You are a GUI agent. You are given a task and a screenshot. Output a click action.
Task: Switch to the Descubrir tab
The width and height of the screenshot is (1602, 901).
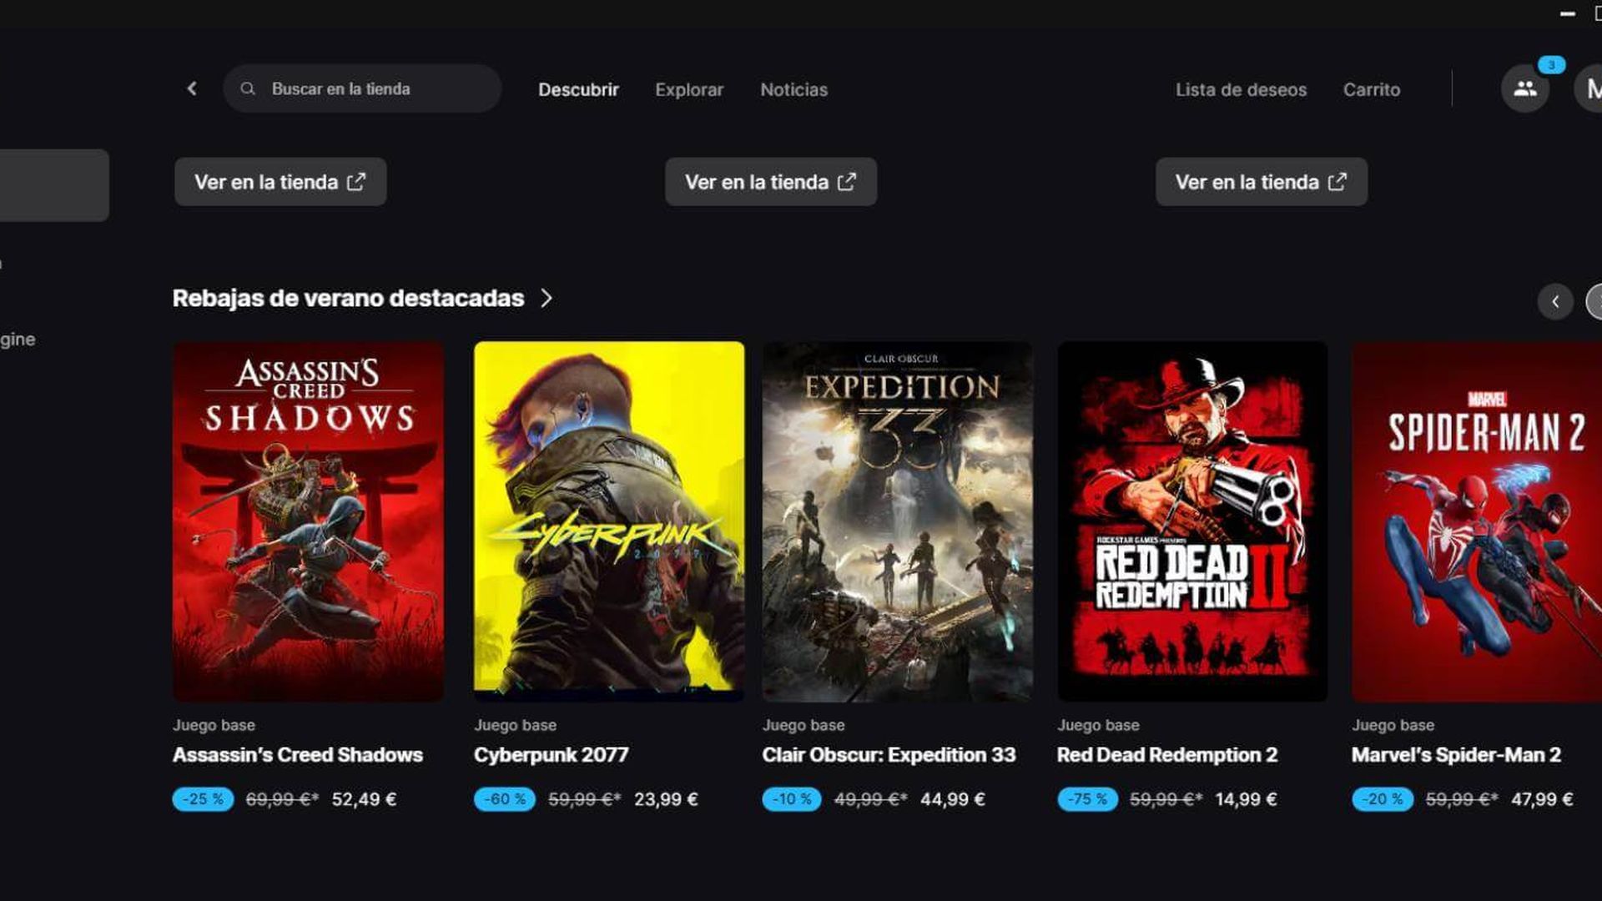coord(578,89)
